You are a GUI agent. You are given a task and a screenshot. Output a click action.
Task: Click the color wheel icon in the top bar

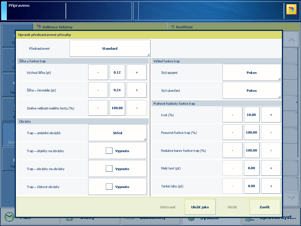pyautogui.click(x=291, y=9)
